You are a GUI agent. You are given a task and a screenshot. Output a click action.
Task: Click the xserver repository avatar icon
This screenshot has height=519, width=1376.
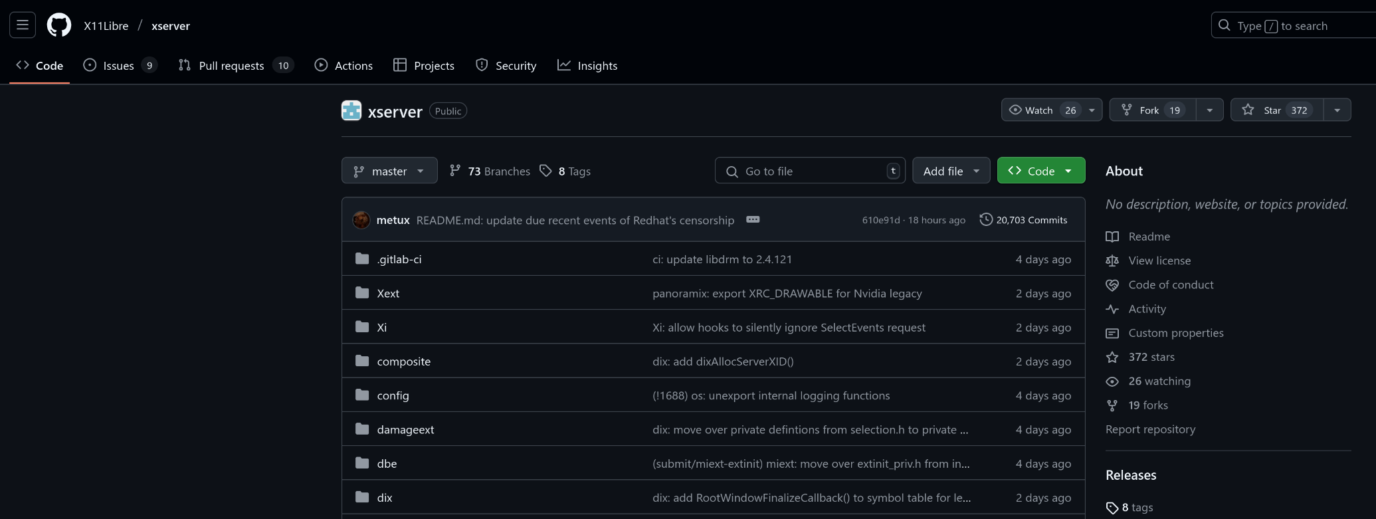351,110
